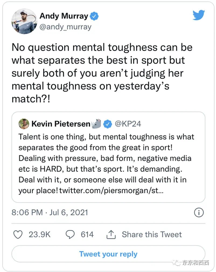The height and width of the screenshot is (272, 216).
Task: Click the 23.9K likes count
Action: (40, 234)
